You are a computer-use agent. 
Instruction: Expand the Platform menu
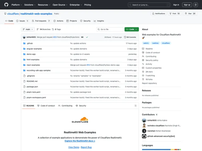pos(17,5)
